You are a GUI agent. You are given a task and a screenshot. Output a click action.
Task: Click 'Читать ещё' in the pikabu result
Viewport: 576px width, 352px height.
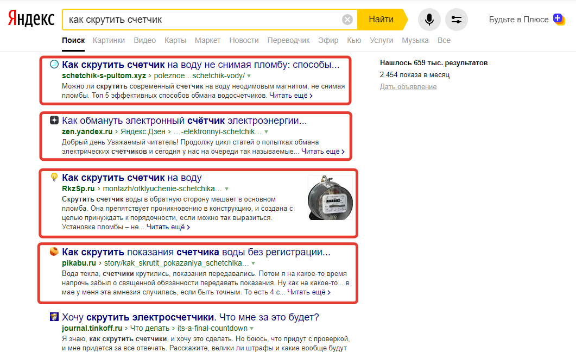pyautogui.click(x=309, y=292)
